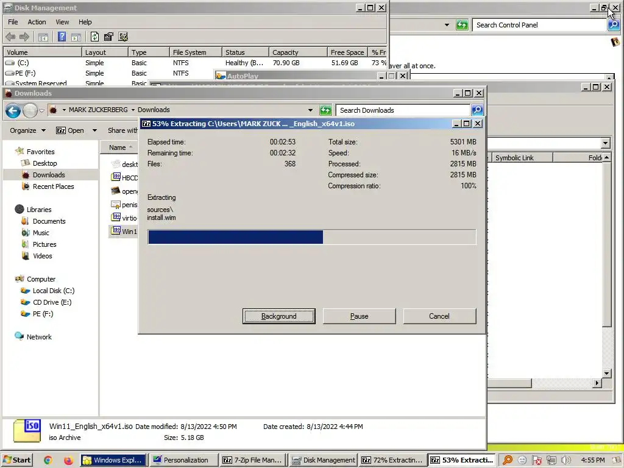
Task: Pause the 7-Zip extraction
Action: coord(359,316)
